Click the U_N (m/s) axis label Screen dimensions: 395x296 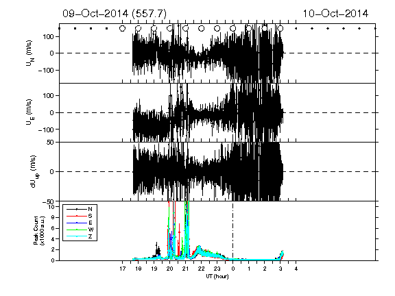pos(30,53)
